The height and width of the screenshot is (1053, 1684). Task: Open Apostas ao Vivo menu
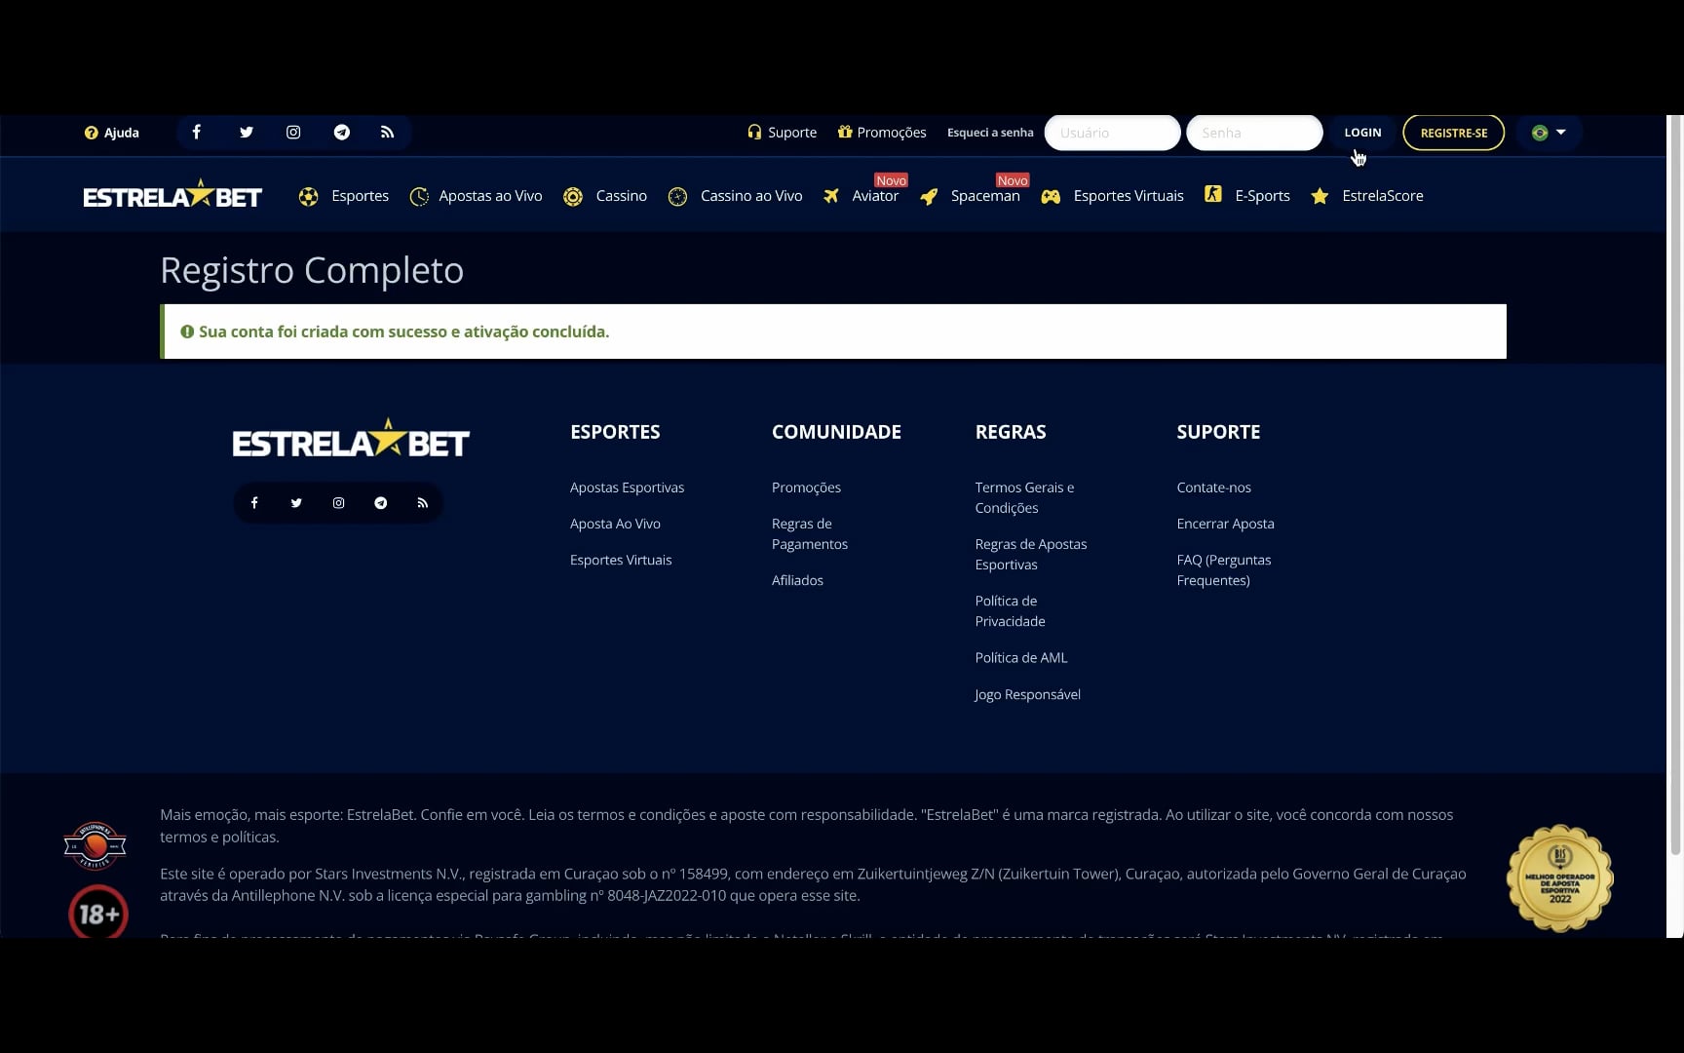pos(490,196)
